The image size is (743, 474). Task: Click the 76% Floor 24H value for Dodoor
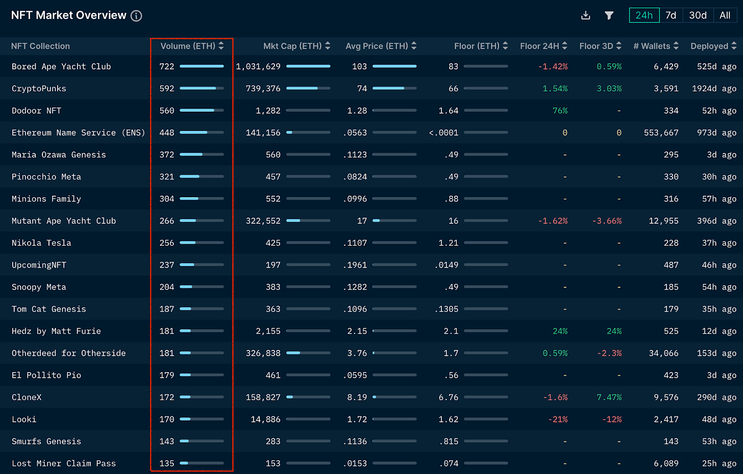point(560,111)
